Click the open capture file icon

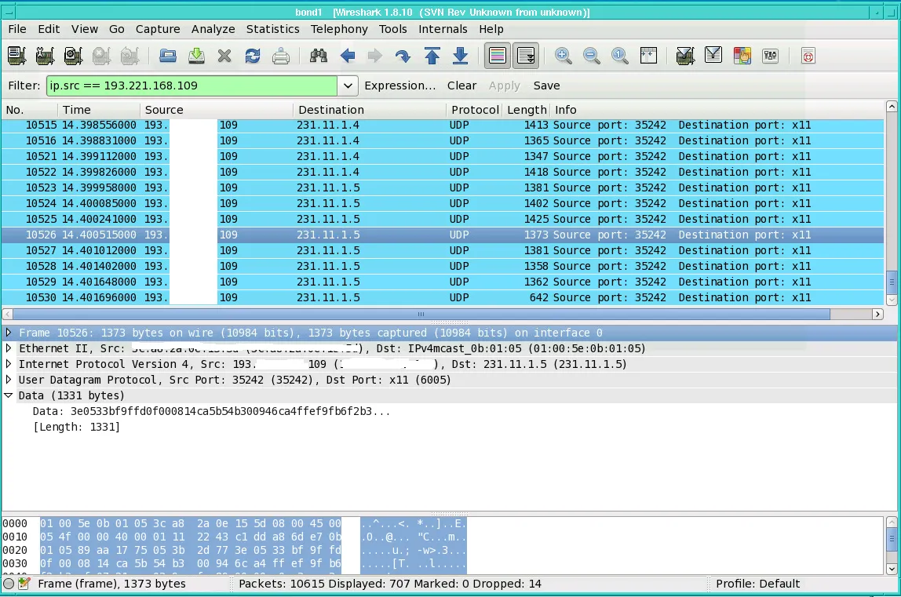tap(168, 56)
